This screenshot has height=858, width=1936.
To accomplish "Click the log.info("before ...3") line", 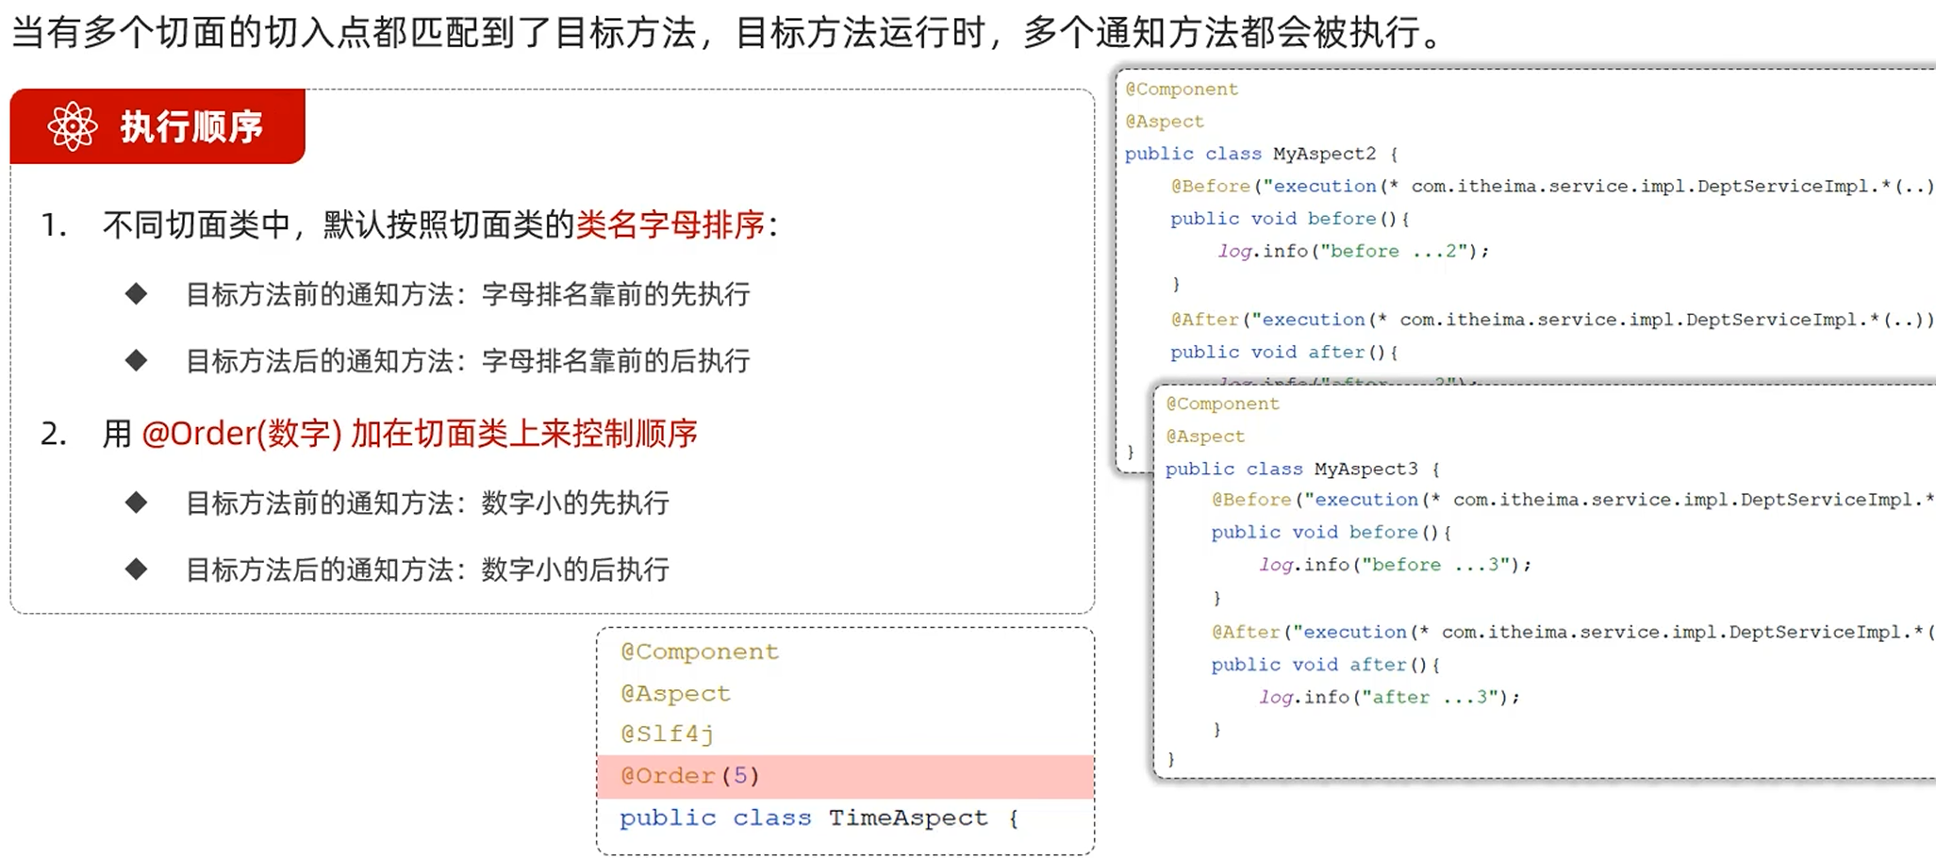I will coord(1395,565).
